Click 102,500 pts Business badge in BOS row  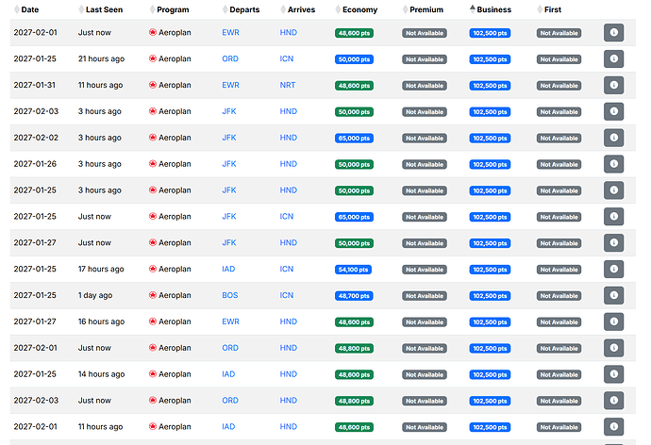490,296
